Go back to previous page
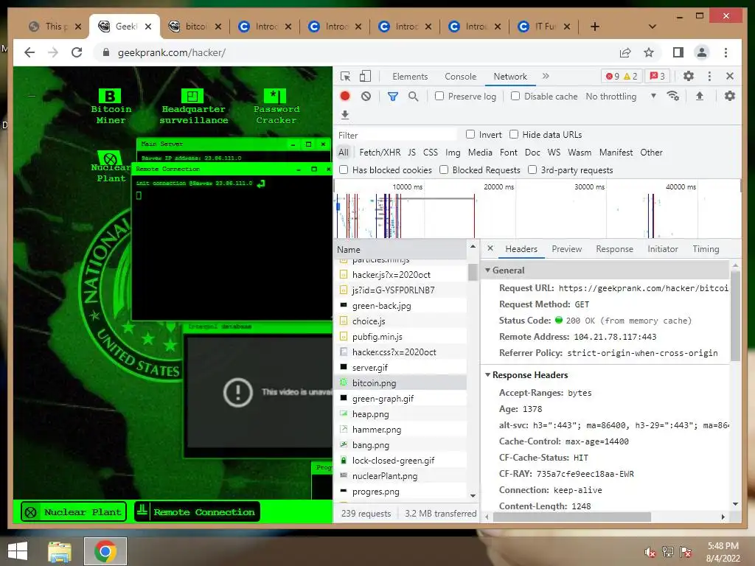 (x=29, y=52)
